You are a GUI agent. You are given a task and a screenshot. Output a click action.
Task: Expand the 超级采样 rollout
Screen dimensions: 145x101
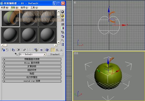pyautogui.click(x=32, y=70)
